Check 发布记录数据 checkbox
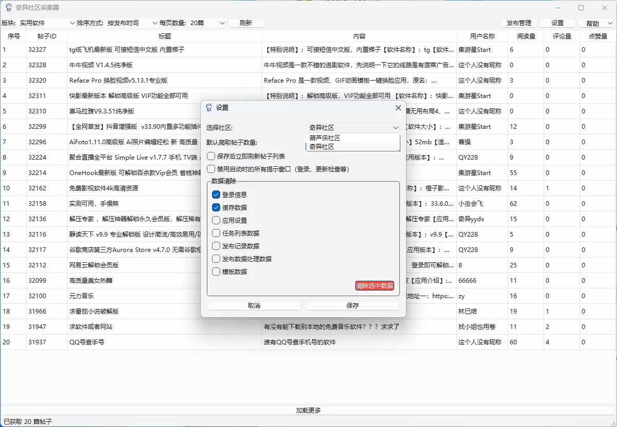 (216, 246)
